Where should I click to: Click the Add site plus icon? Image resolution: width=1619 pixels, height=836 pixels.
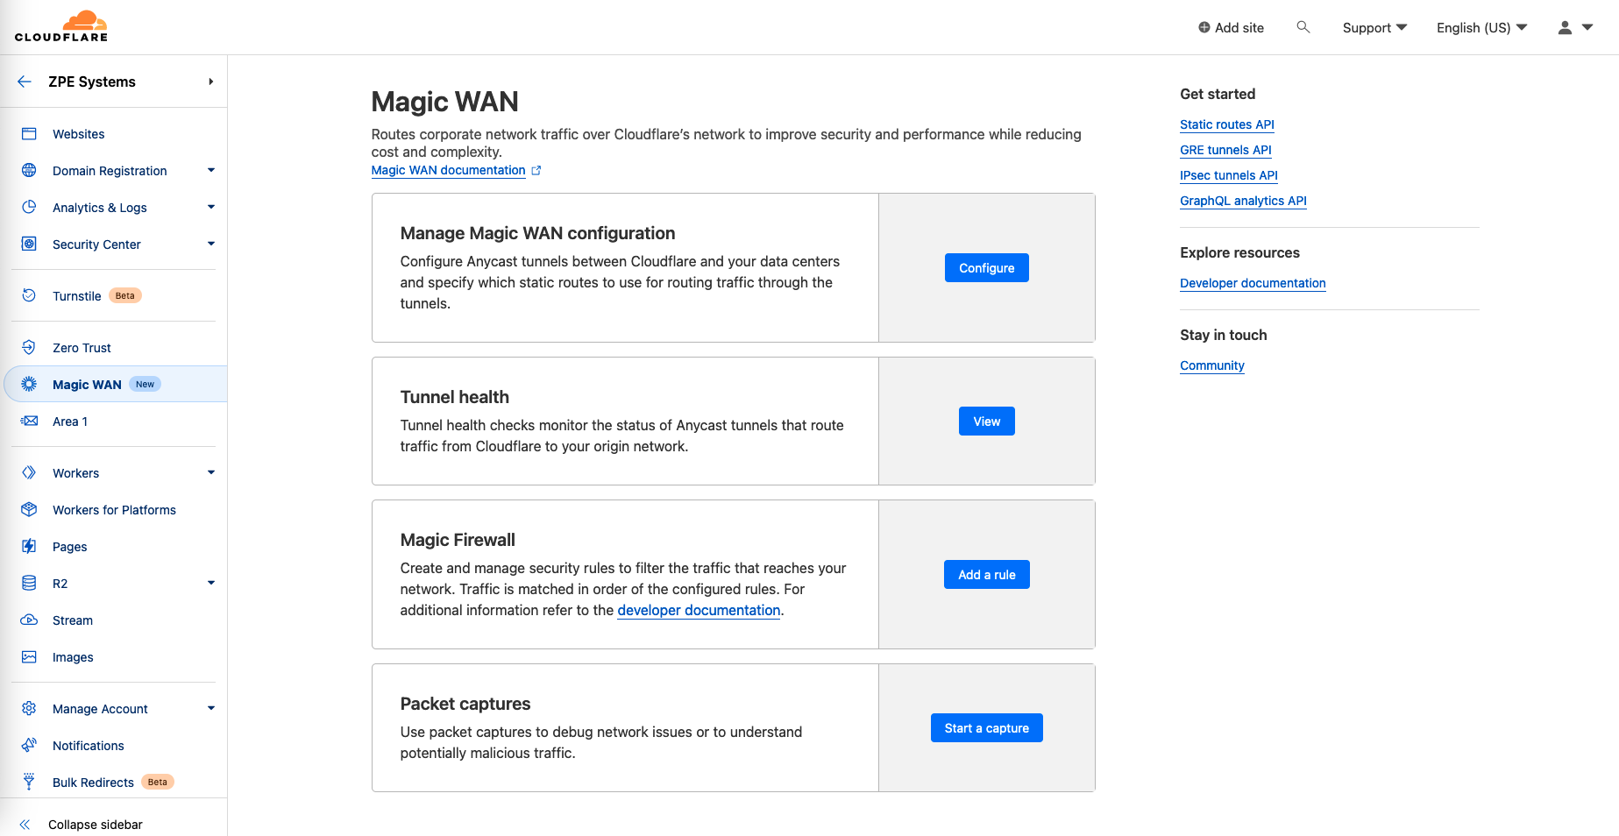coord(1204,28)
